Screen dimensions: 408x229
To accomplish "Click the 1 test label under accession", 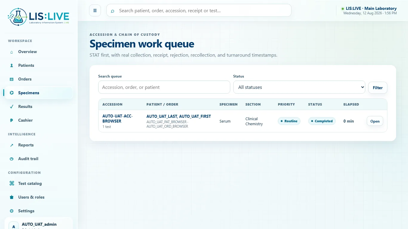I will pos(107,127).
